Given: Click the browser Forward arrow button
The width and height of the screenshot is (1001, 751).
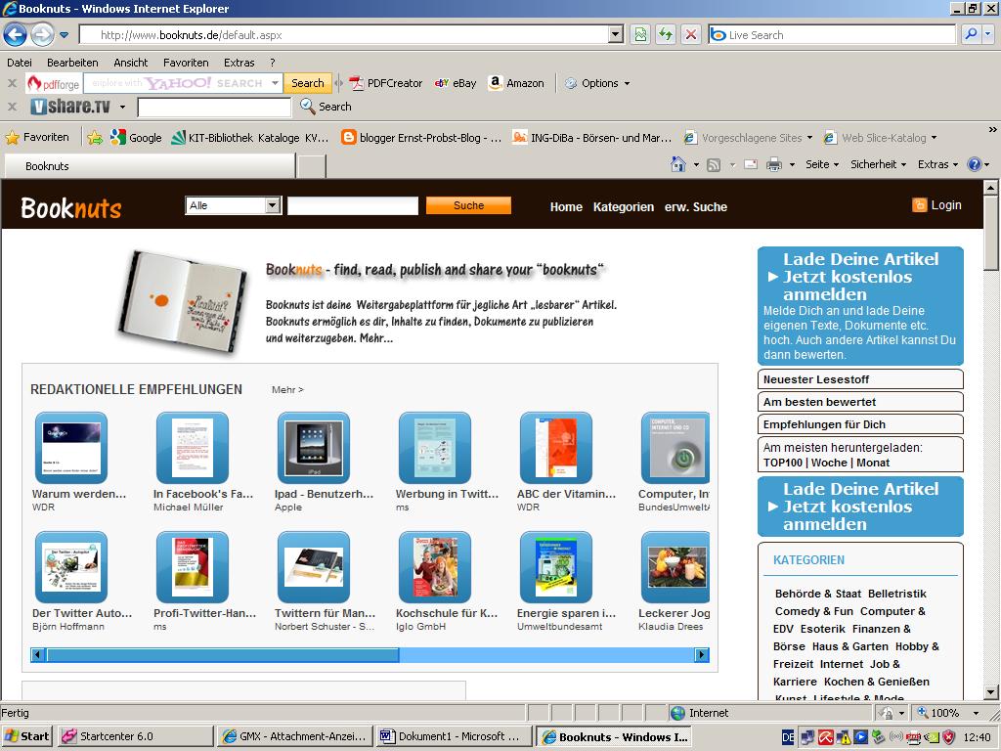Looking at the screenshot, I should [42, 34].
